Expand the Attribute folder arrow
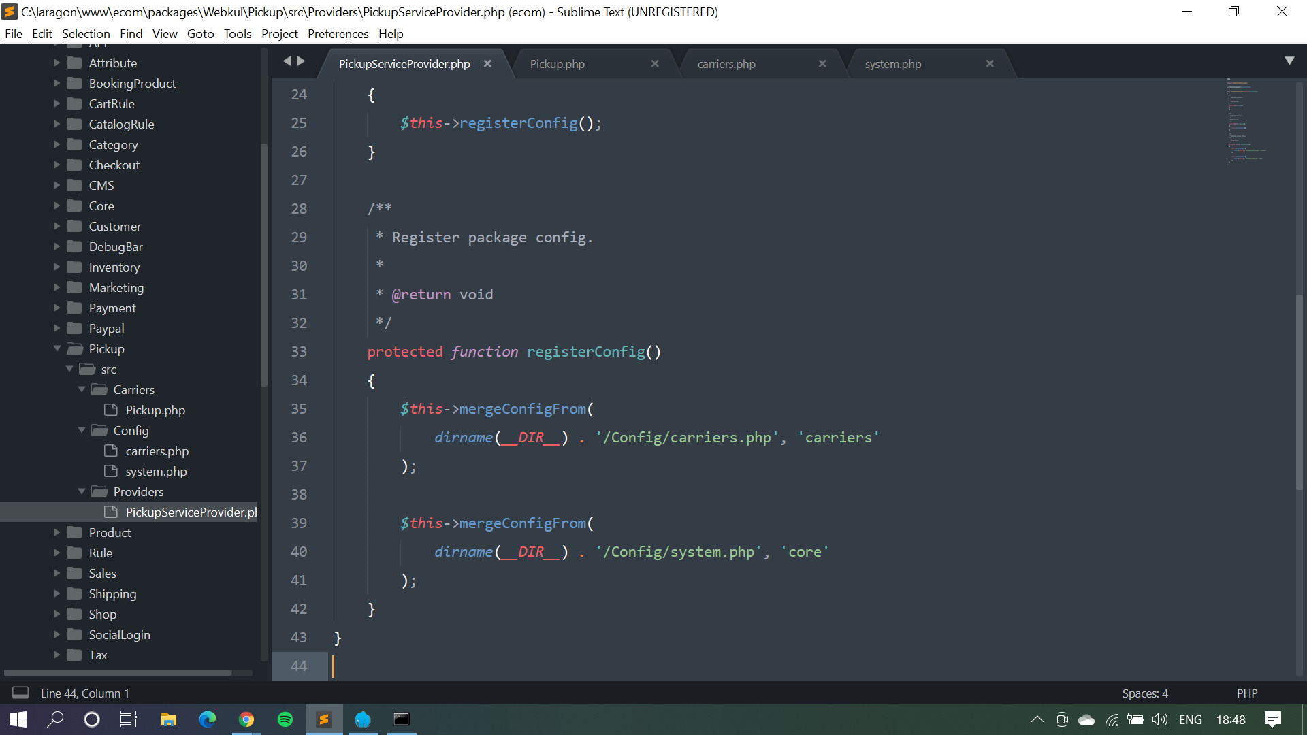This screenshot has height=735, width=1307. 57,63
